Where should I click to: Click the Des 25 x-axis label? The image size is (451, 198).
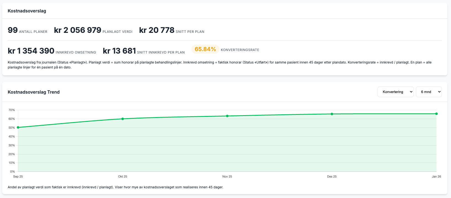pos(332,176)
